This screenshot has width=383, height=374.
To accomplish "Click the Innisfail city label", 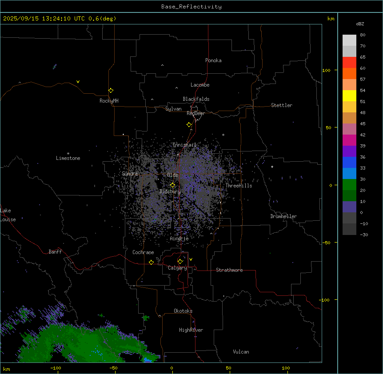I will pyautogui.click(x=184, y=145).
